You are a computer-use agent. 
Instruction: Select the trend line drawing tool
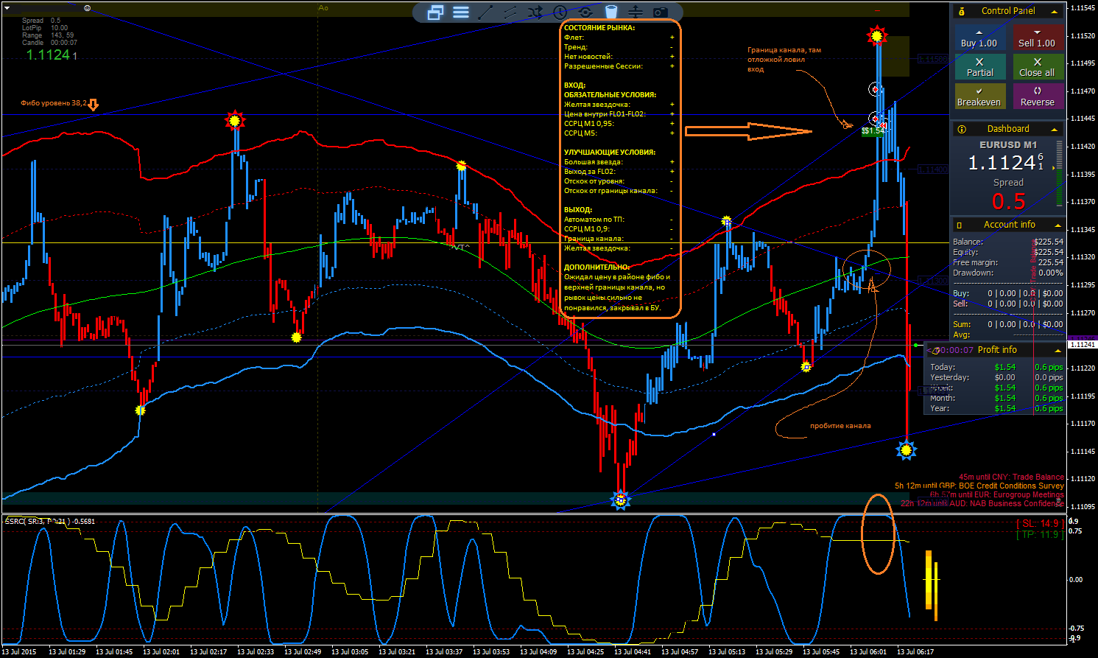486,12
